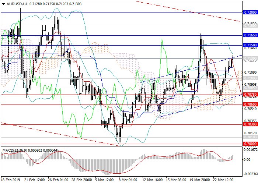
Task: Click the 0.001672 MACD scale value
Action: click(x=250, y=149)
